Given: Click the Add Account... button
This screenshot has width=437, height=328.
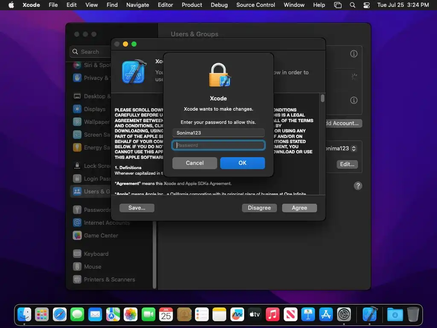Looking at the screenshot, I should pyautogui.click(x=344, y=123).
